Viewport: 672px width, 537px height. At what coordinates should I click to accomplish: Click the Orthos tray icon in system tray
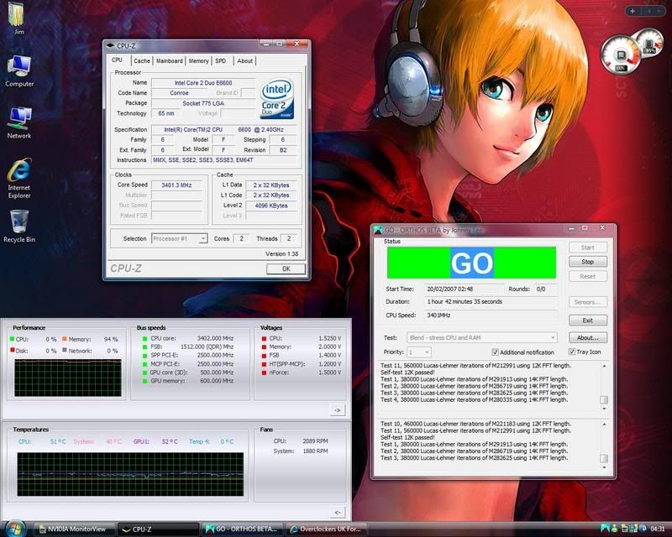click(605, 529)
